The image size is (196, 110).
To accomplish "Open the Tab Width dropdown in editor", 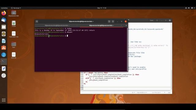I will click(142, 93).
